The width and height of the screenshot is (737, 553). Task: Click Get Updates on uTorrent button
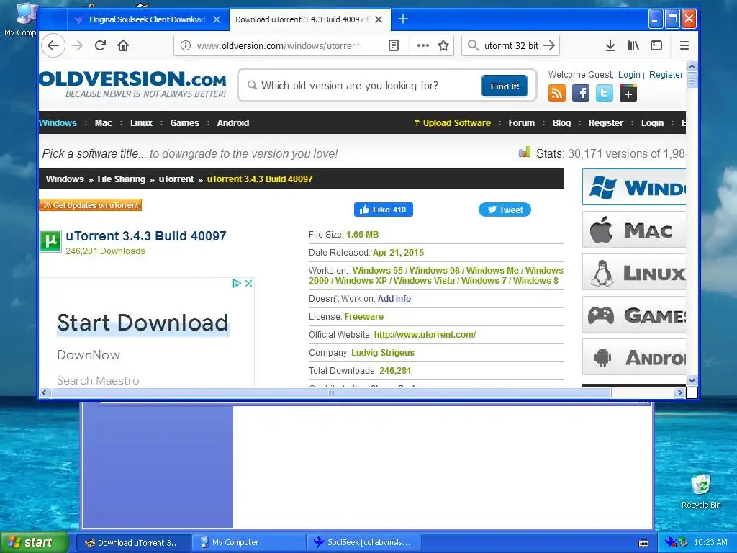90,205
